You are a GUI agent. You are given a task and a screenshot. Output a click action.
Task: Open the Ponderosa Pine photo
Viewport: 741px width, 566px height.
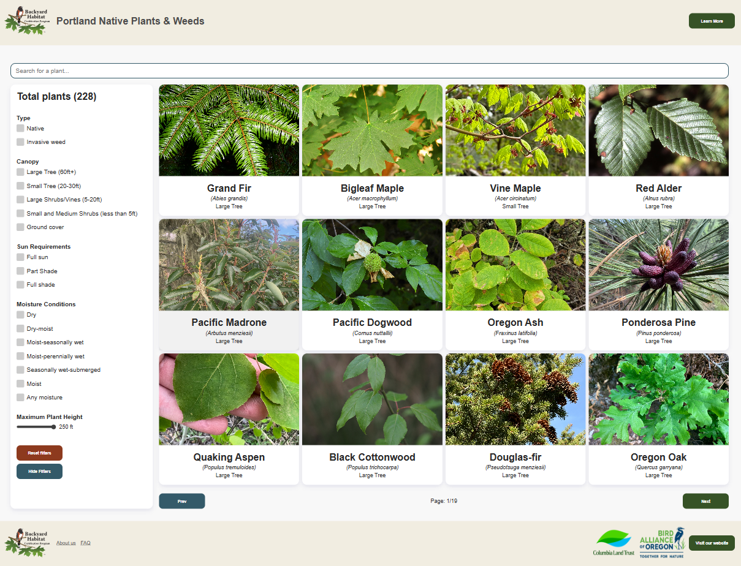click(x=659, y=265)
